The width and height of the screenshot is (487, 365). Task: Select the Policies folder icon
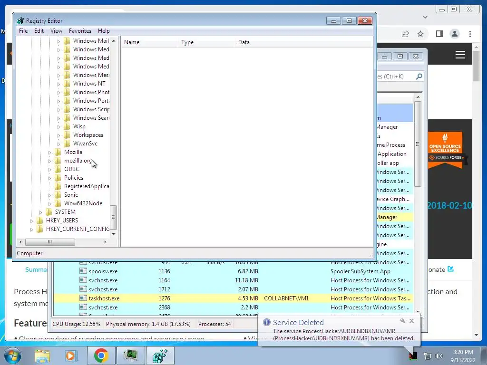coord(58,178)
